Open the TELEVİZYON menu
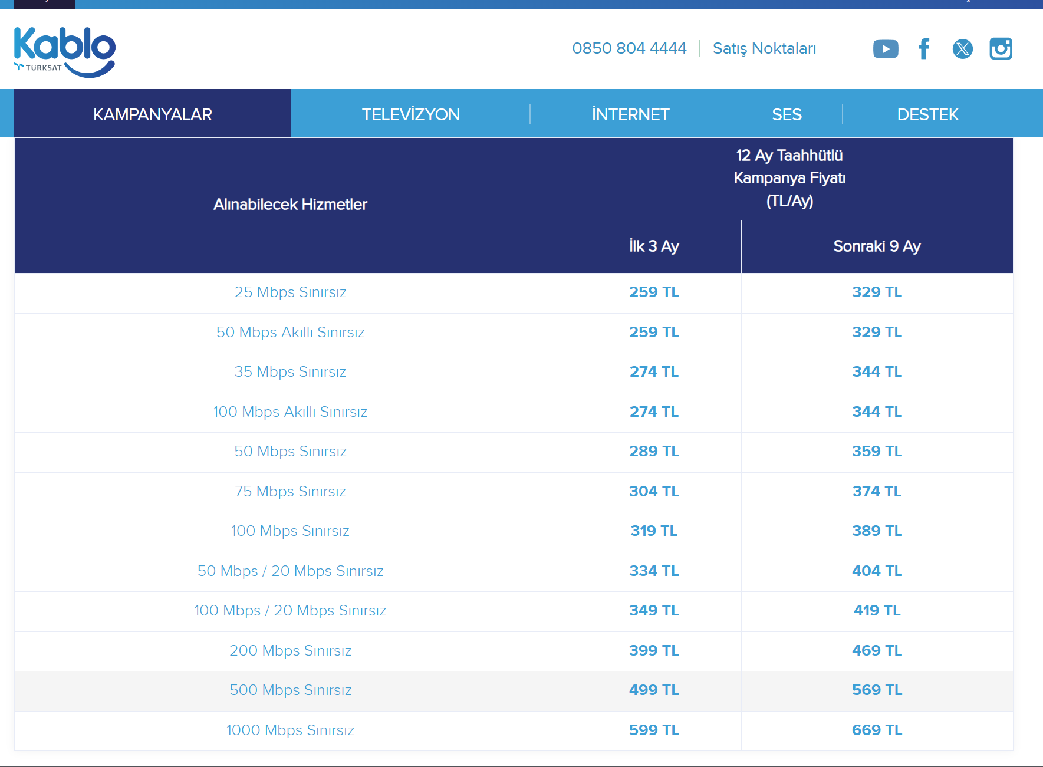The width and height of the screenshot is (1043, 767). click(411, 114)
